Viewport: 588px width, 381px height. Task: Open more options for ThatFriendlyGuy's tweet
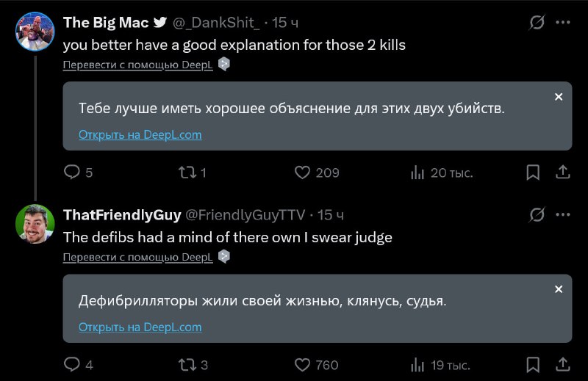click(562, 215)
